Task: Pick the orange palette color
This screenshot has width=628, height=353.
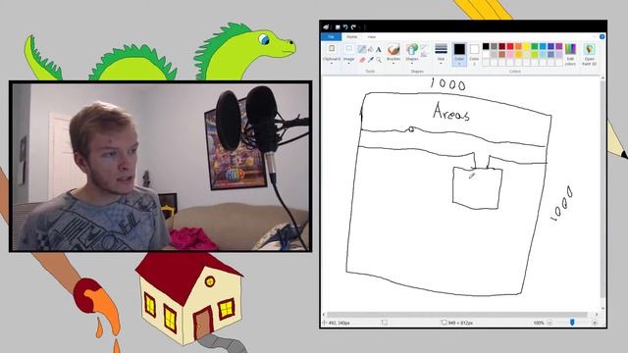Action: click(518, 46)
